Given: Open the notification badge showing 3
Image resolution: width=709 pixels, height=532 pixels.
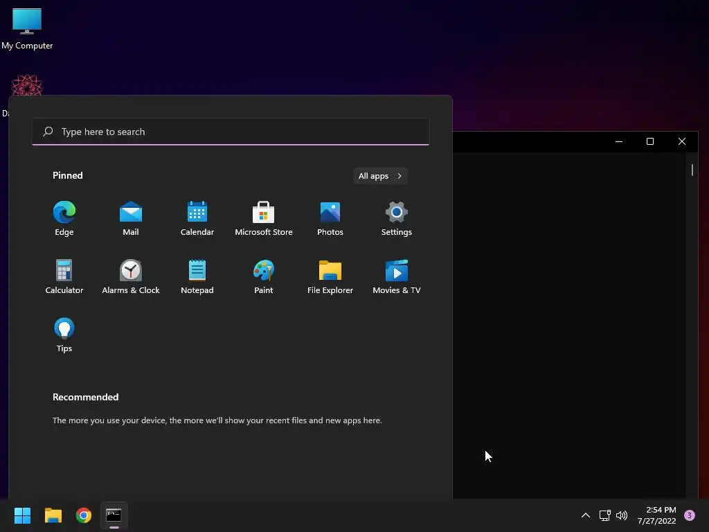Looking at the screenshot, I should 689,515.
